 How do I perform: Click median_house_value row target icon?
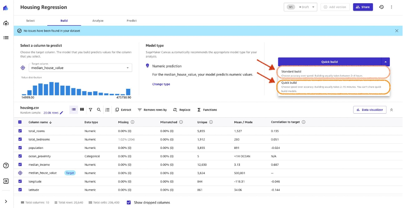[x=20, y=173]
